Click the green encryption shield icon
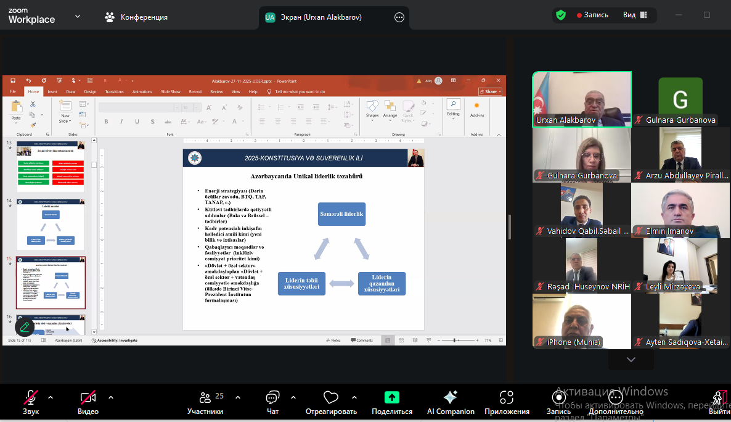 (561, 15)
